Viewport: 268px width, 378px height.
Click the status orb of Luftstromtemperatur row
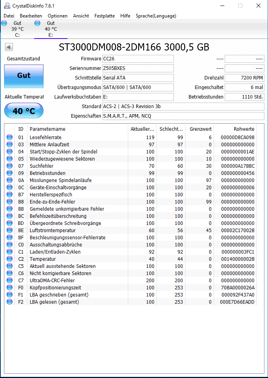(10, 230)
